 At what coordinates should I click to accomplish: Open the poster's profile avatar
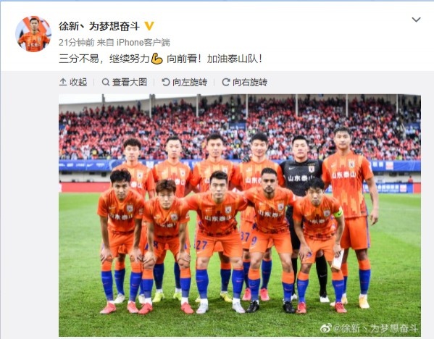33,34
